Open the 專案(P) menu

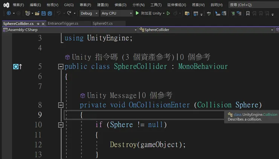(86, 5)
